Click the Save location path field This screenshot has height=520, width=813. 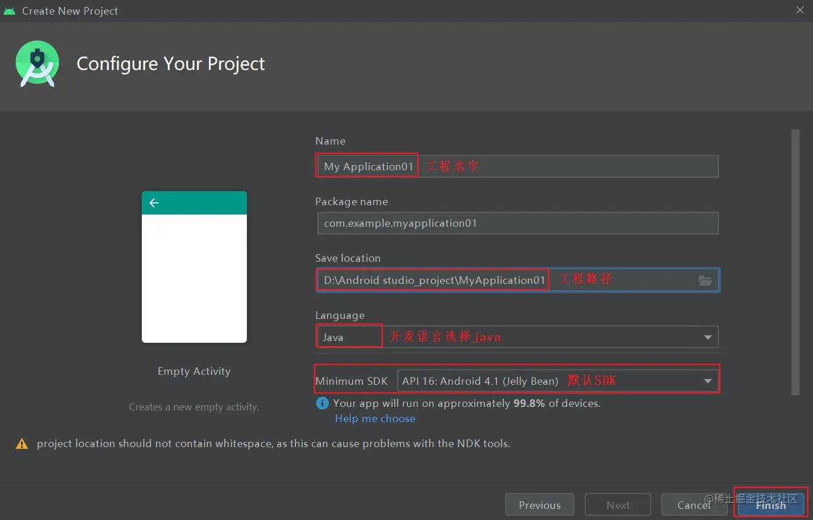tap(518, 280)
